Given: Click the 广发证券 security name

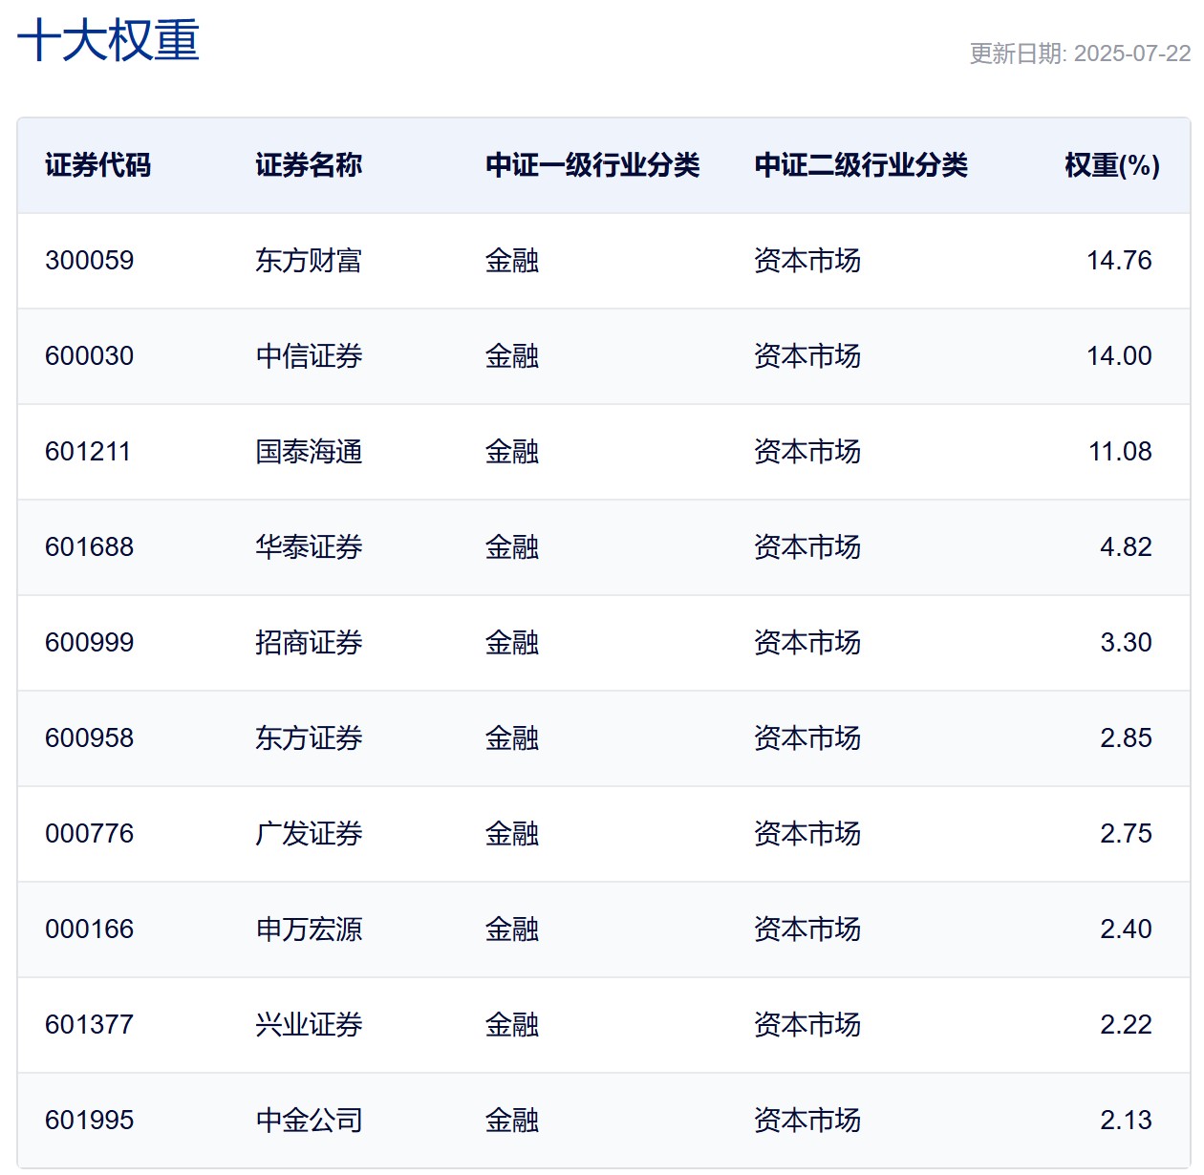Looking at the screenshot, I should click(308, 834).
